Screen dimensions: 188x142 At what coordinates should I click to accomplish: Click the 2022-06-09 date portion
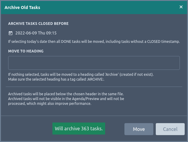[26, 33]
